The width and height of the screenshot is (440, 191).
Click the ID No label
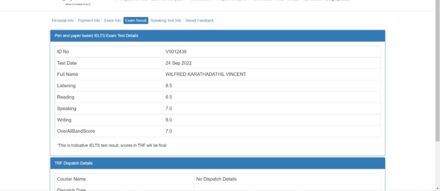click(x=63, y=52)
